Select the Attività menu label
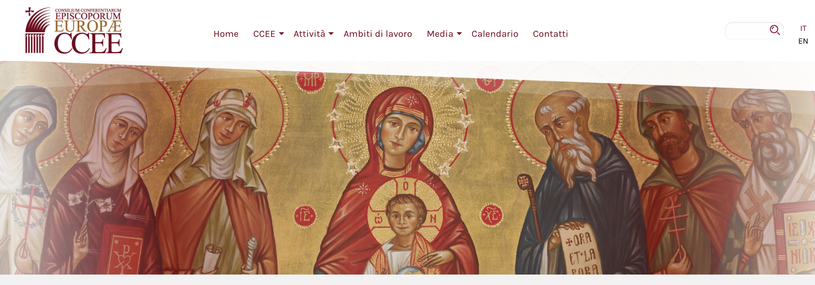The image size is (815, 285). coord(309,34)
